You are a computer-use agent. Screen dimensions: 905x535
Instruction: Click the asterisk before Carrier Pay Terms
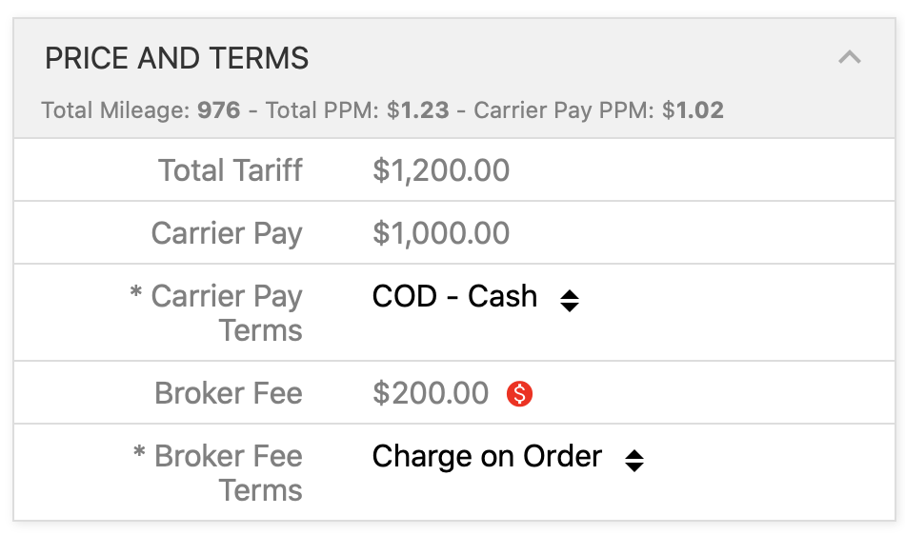tap(135, 291)
